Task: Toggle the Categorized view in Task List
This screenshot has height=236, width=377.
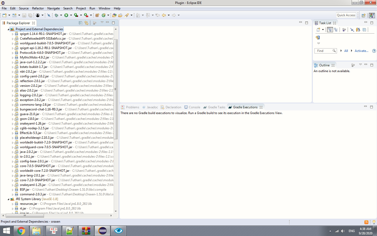Action: click(x=330, y=30)
